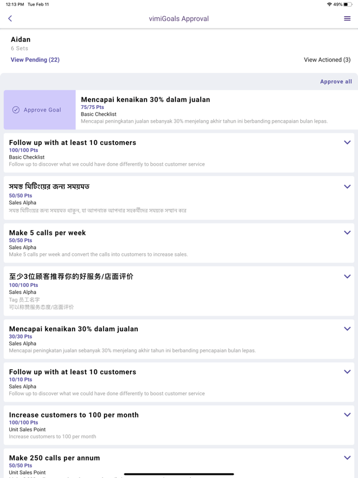Expand the Make 5 calls per week card
Viewport: 358px width, 478px height.
point(347,233)
